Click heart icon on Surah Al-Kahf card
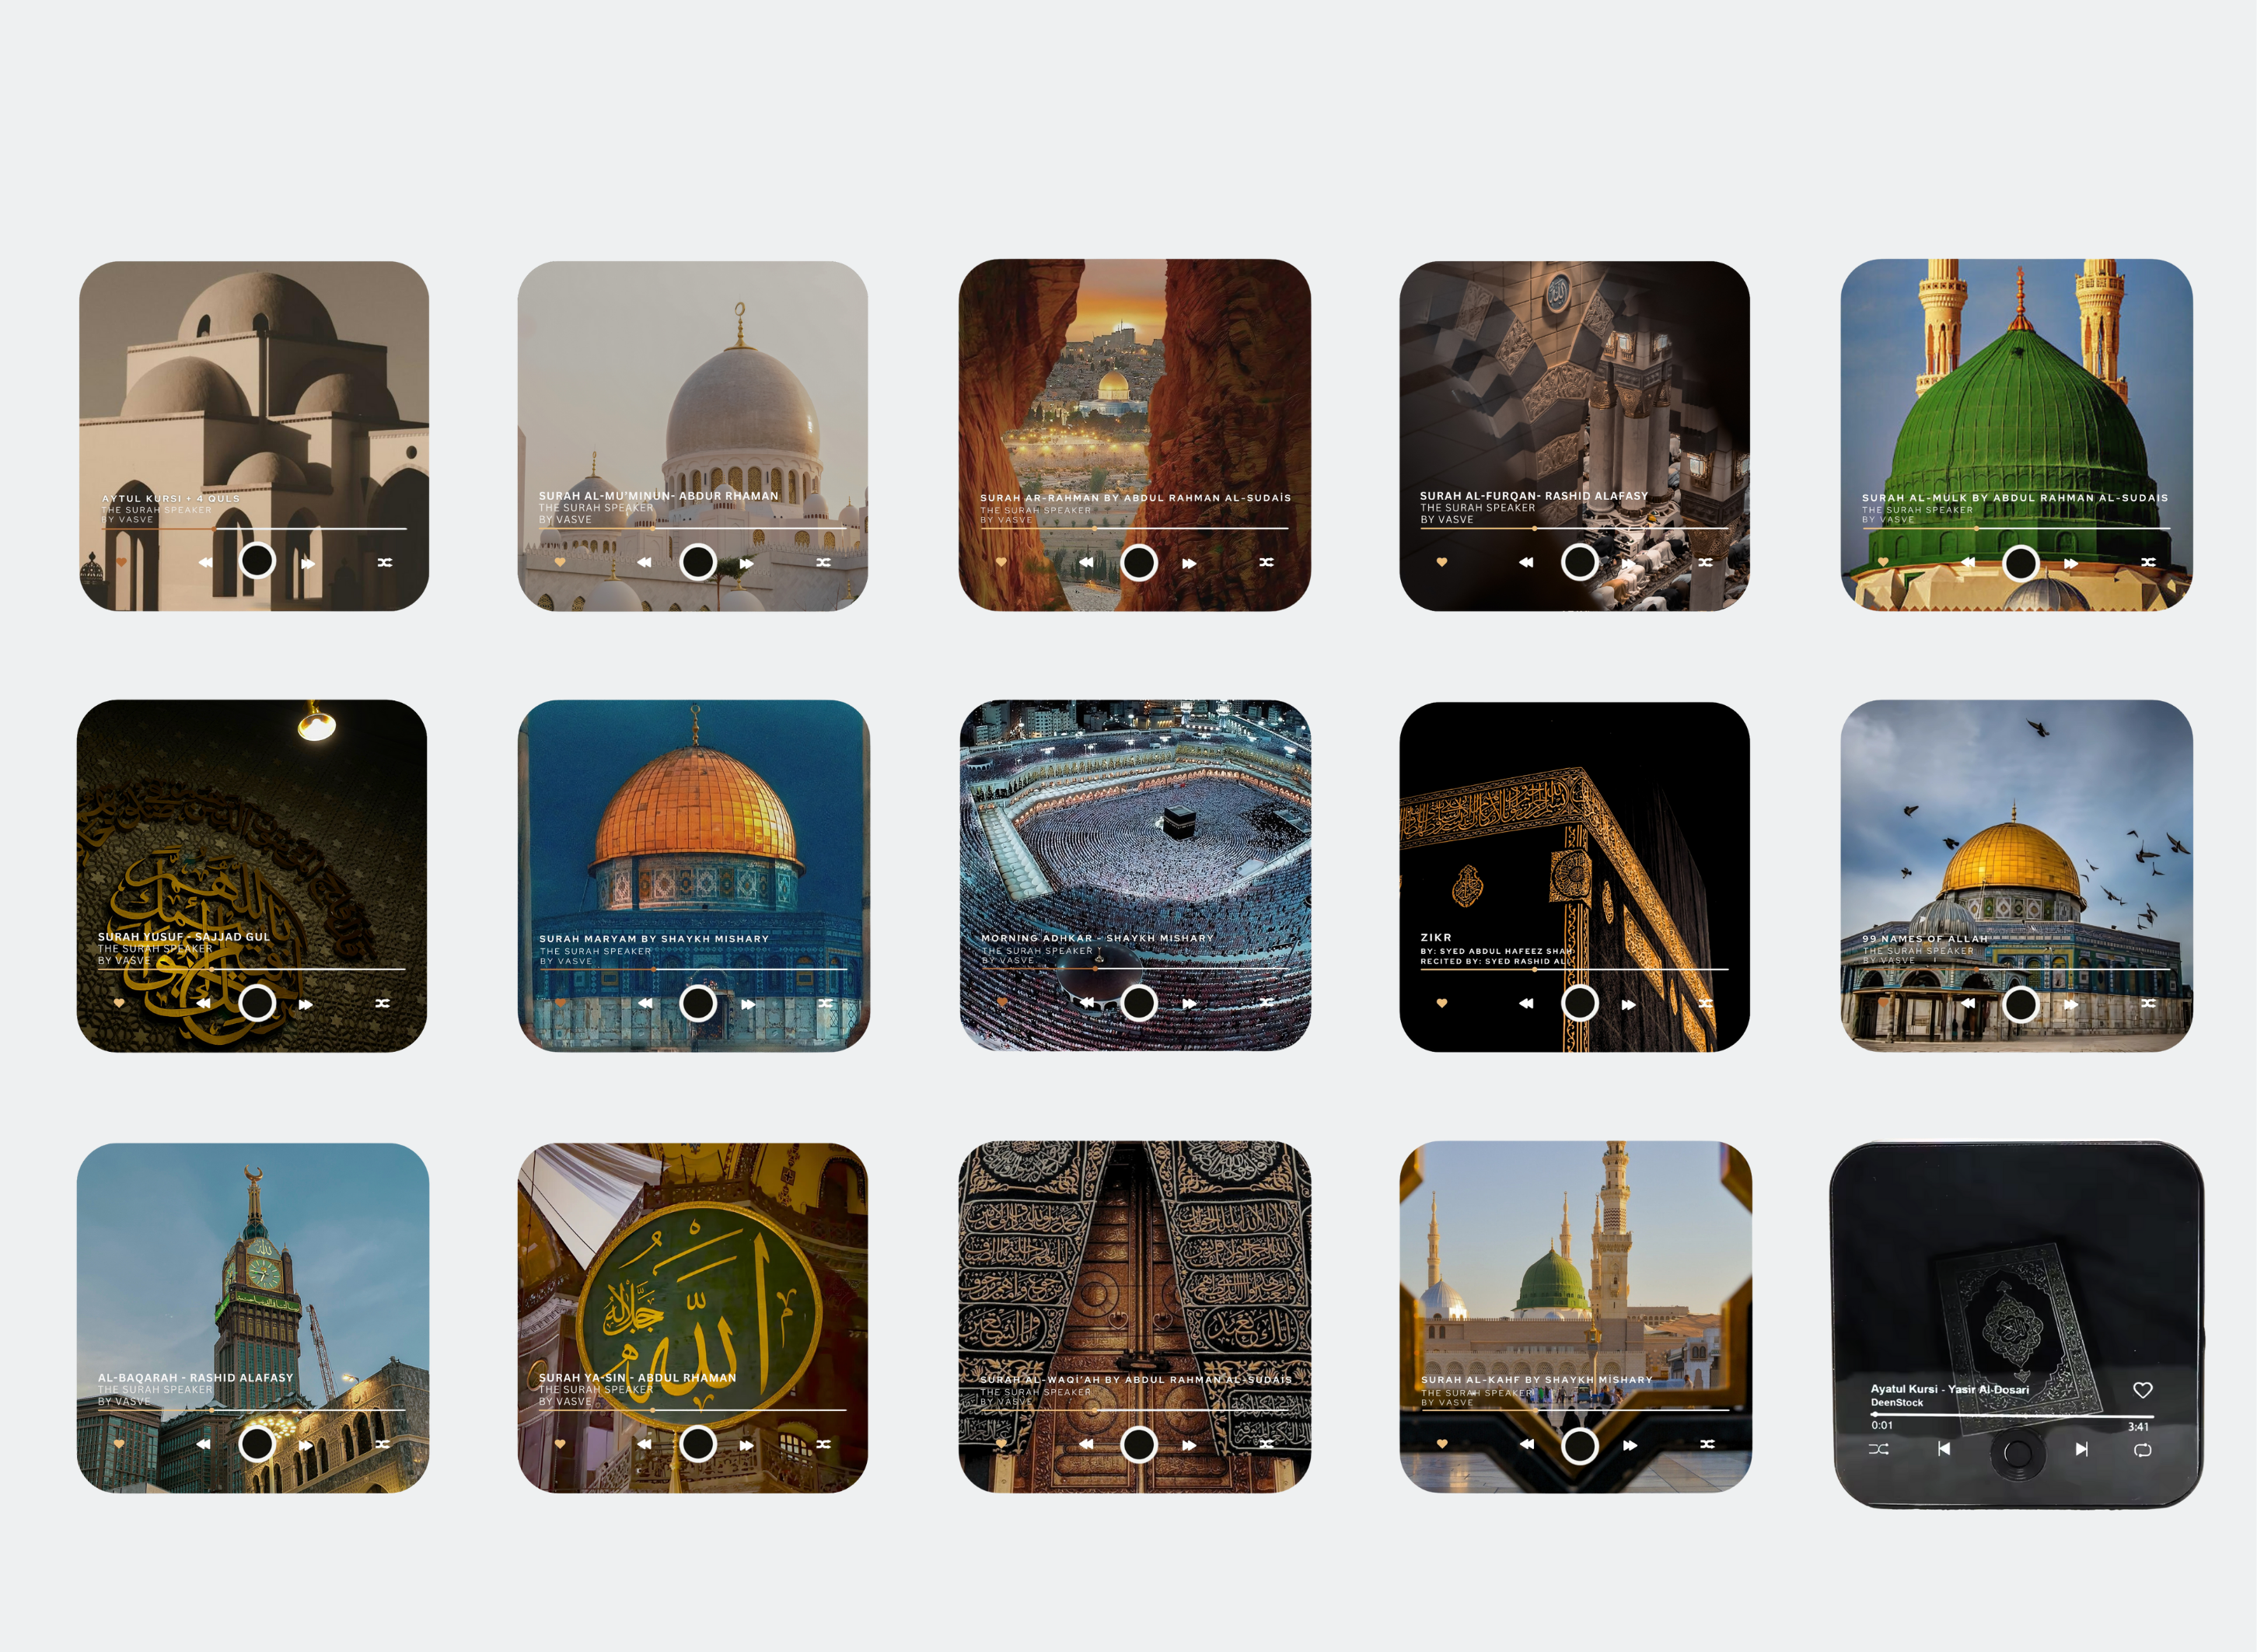 click(1442, 1444)
